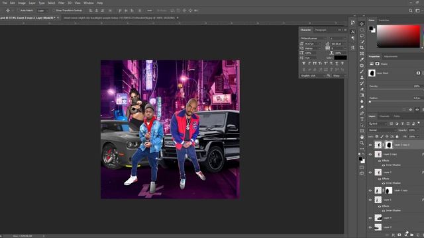Open the collapsed History panel icon

click(352, 22)
